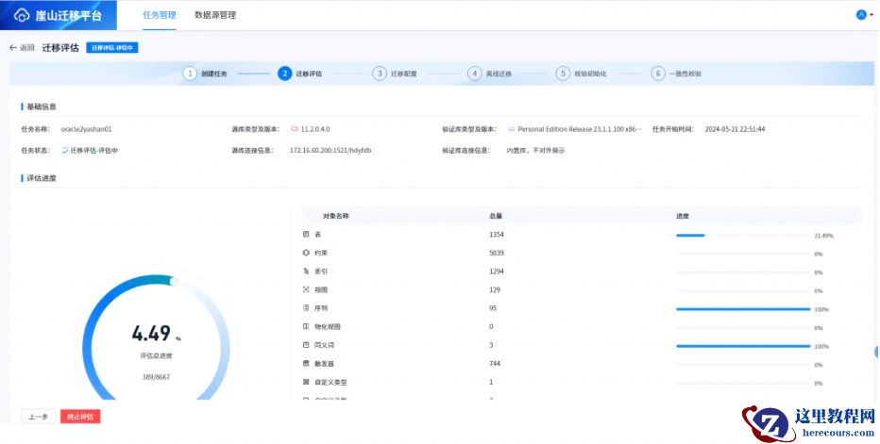Click the circular 评估总进度 gauge handle
The width and height of the screenshot is (880, 444).
click(173, 280)
